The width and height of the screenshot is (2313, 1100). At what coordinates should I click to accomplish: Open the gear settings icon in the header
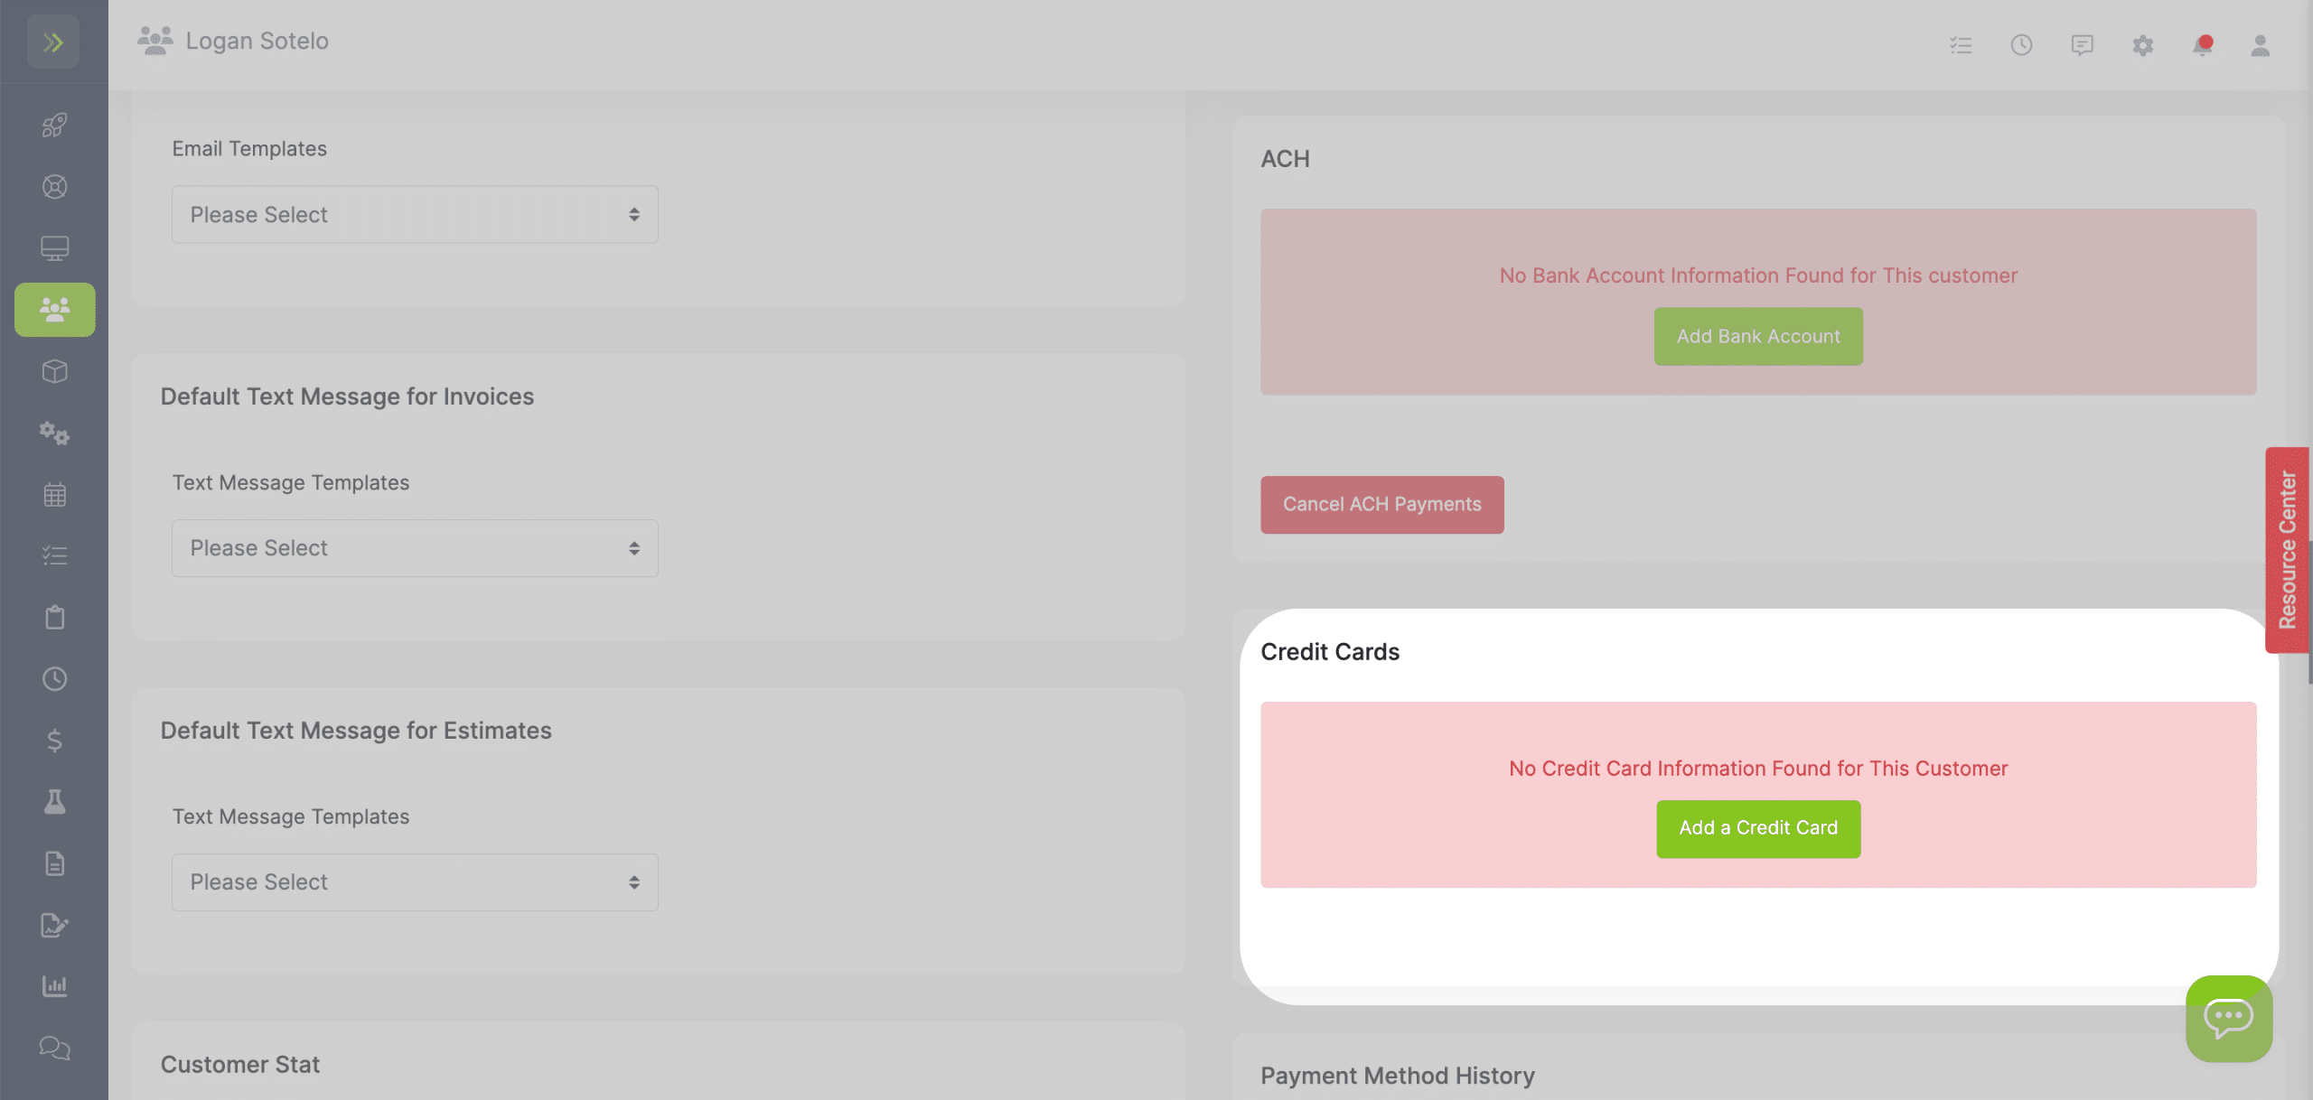pos(2142,45)
